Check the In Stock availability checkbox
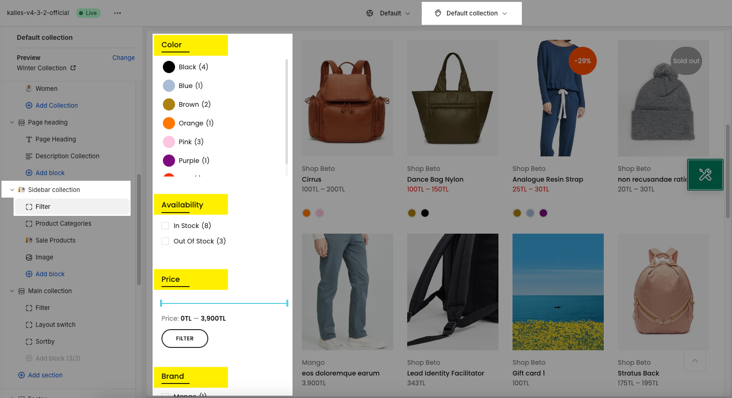This screenshot has height=398, width=732. (165, 226)
